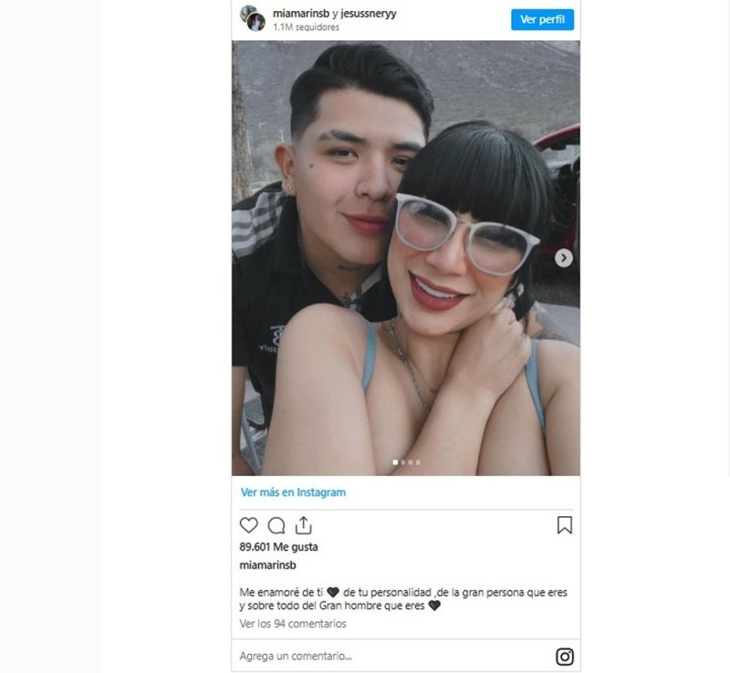Click the 1.1M seguidores follower text
The width and height of the screenshot is (730, 673).
click(306, 27)
